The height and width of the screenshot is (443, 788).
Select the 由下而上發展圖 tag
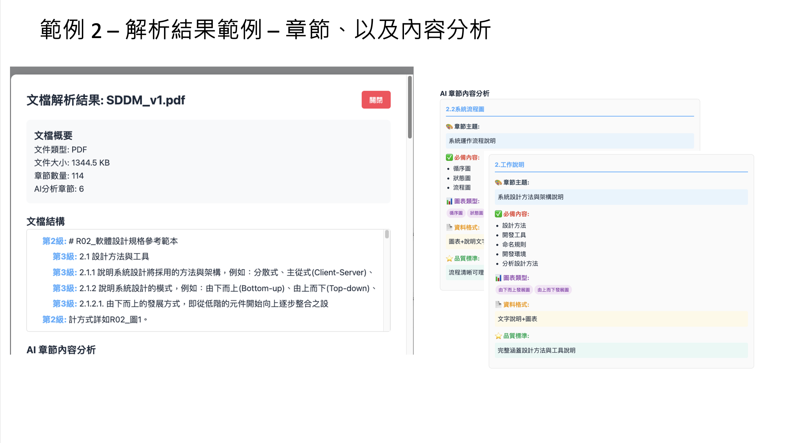click(x=514, y=290)
